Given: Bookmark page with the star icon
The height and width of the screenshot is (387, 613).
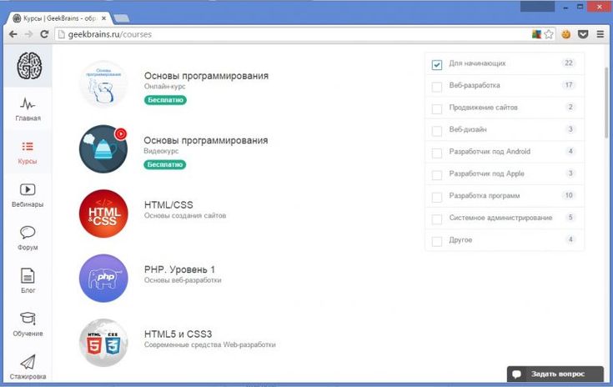Looking at the screenshot, I should pyautogui.click(x=549, y=34).
